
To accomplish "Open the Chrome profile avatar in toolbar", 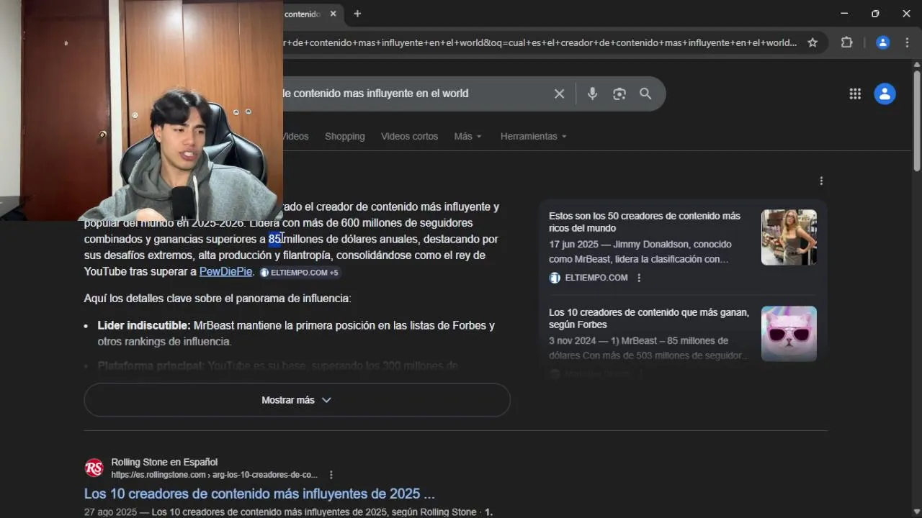I will (x=882, y=42).
